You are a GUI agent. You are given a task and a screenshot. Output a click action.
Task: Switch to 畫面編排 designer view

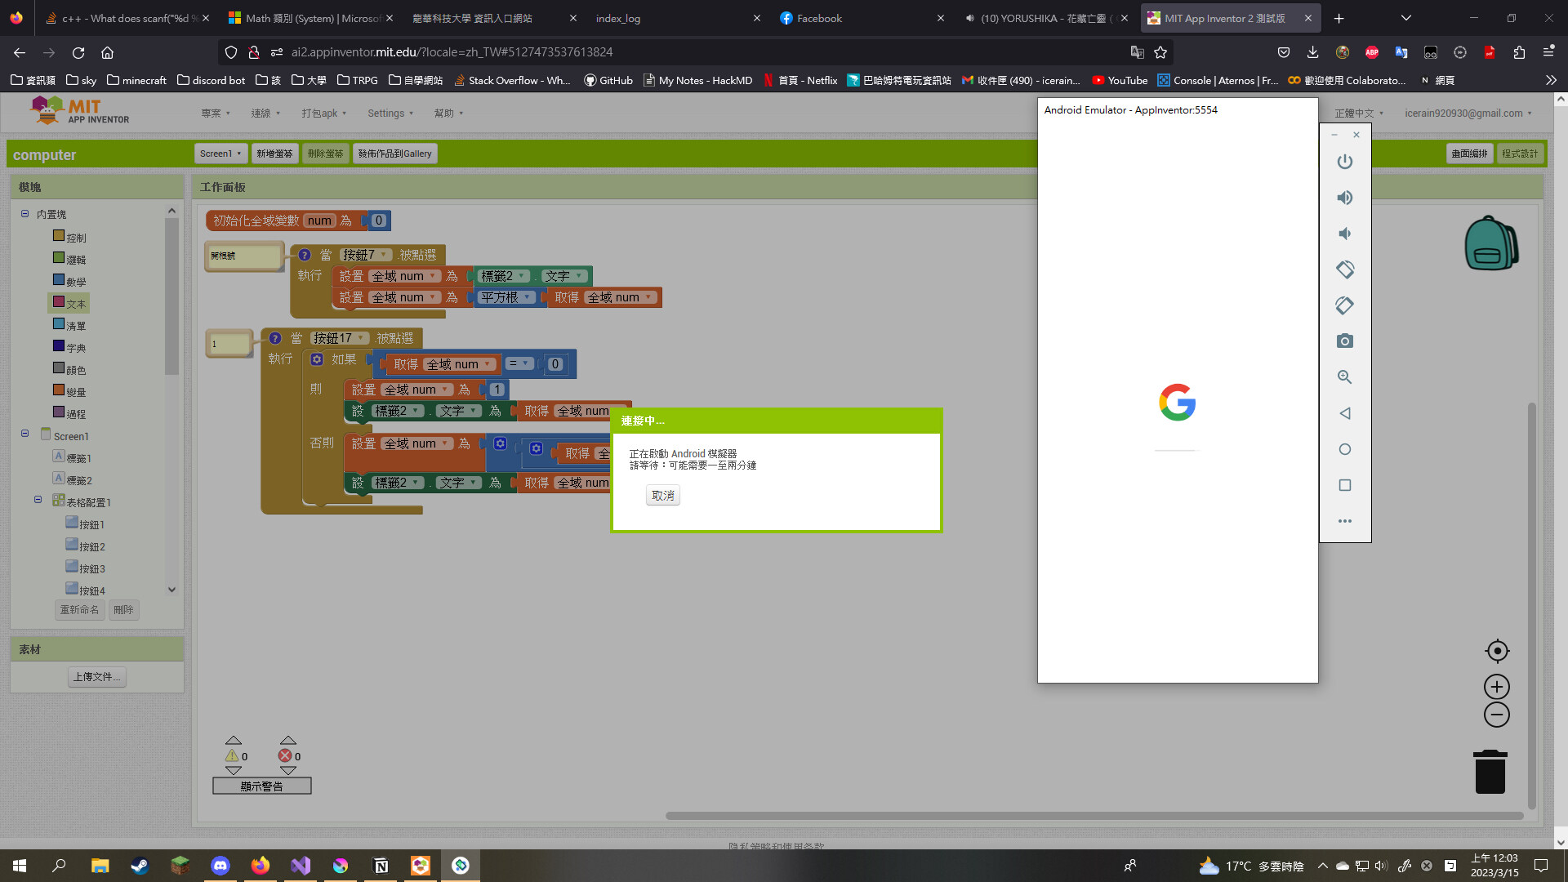click(1468, 154)
